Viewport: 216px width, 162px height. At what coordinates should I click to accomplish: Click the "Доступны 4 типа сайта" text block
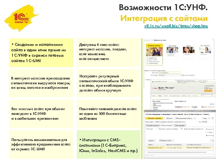tap(109, 52)
